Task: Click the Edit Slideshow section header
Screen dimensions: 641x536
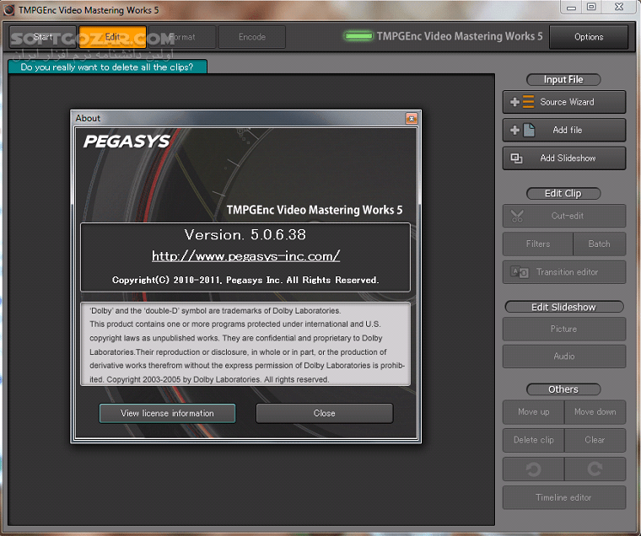Action: pos(564,308)
